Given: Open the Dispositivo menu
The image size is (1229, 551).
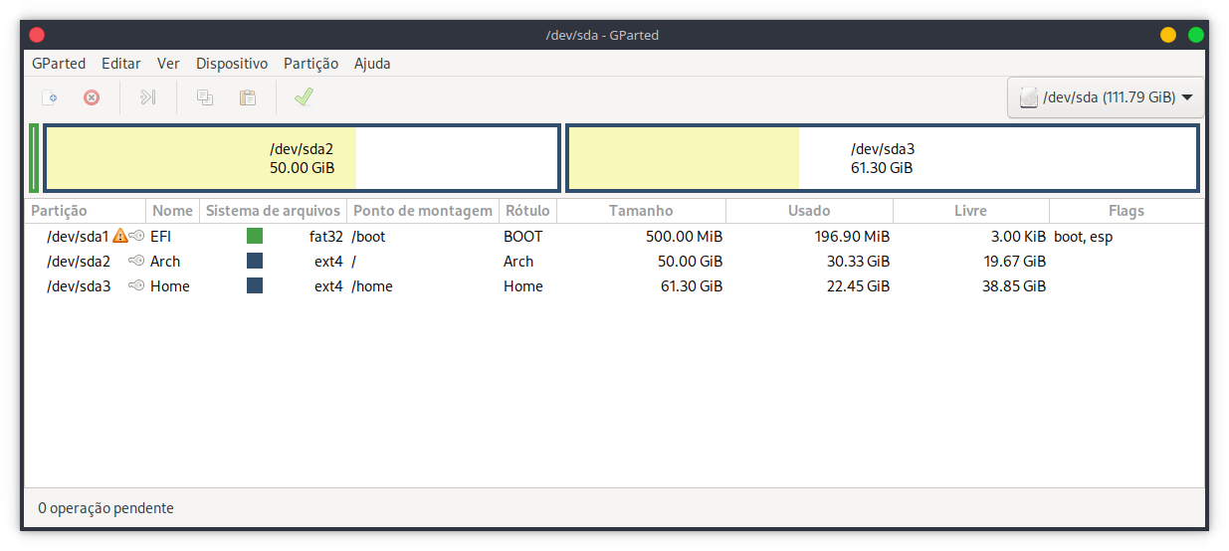Looking at the screenshot, I should click(232, 64).
